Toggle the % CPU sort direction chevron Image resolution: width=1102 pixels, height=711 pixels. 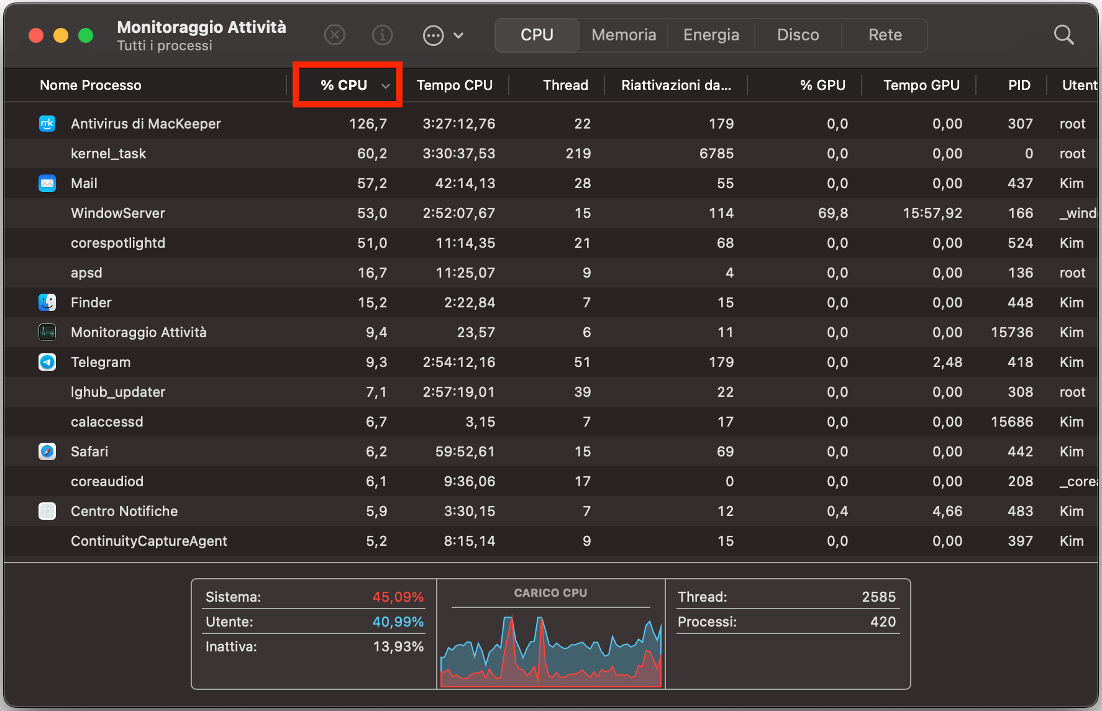point(386,86)
